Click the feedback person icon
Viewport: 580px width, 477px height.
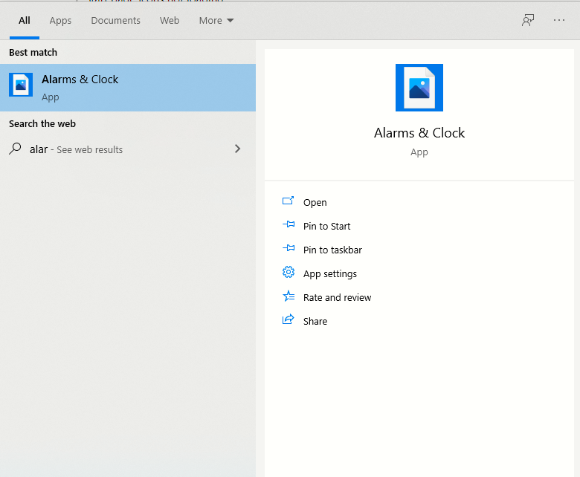[528, 21]
